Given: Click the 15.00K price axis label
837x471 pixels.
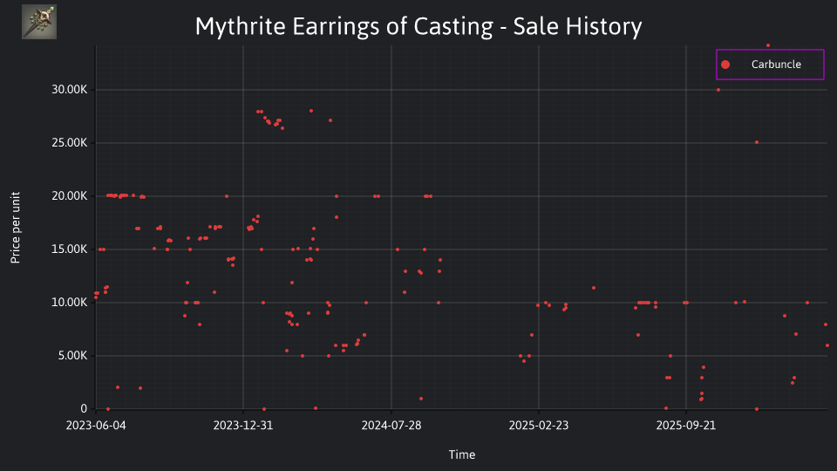Looking at the screenshot, I should pos(70,249).
